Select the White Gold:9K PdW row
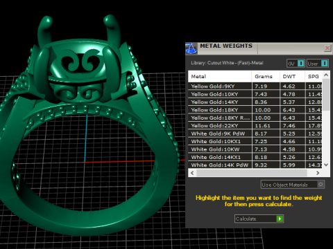 click(x=255, y=133)
